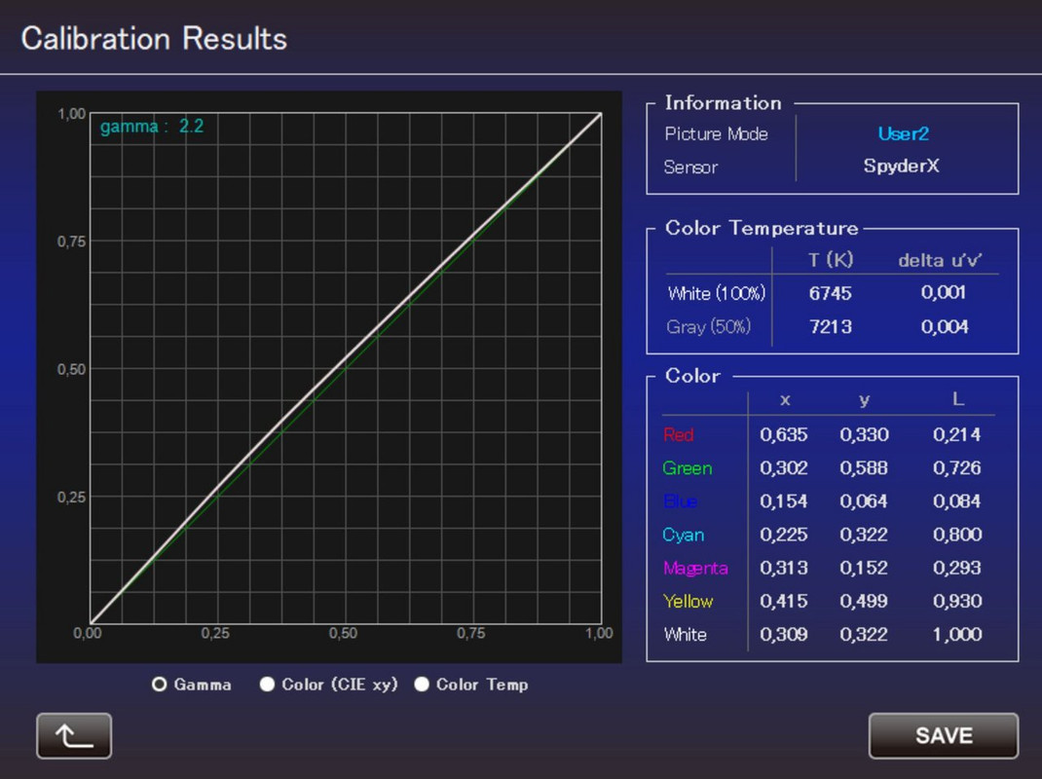Select the Color Temp radio button
The height and width of the screenshot is (779, 1042).
point(422,684)
